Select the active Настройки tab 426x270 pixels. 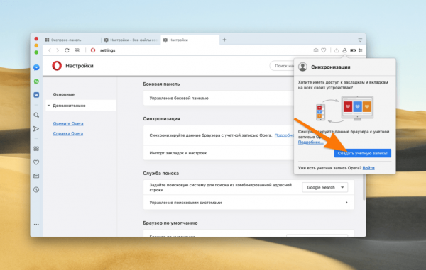[190, 40]
